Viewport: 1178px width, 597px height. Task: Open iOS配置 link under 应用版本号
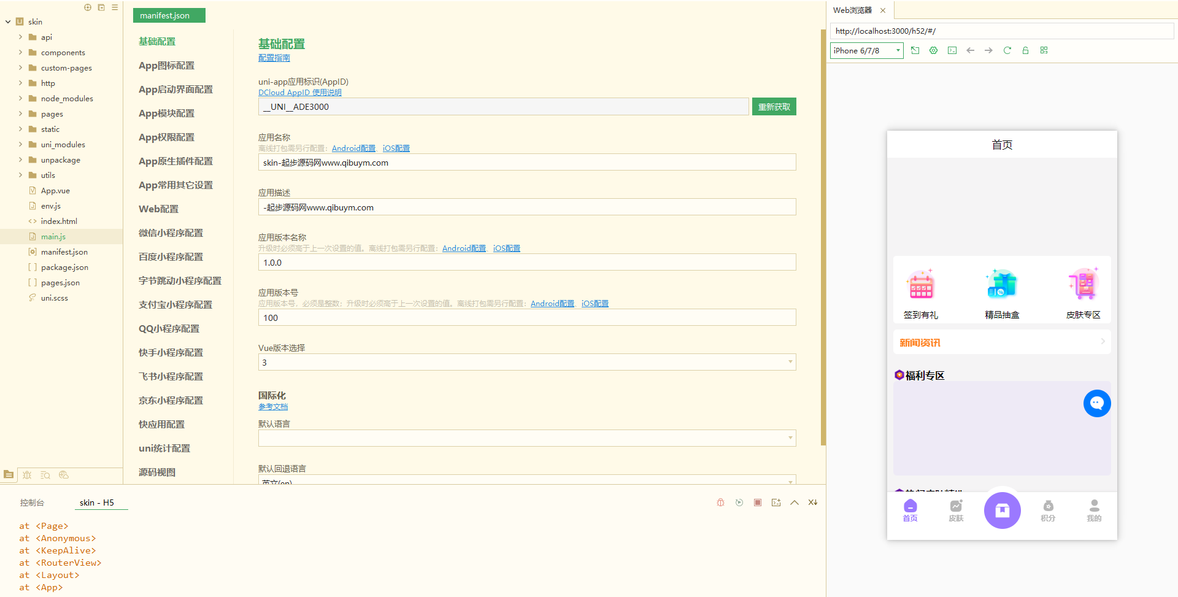(595, 304)
